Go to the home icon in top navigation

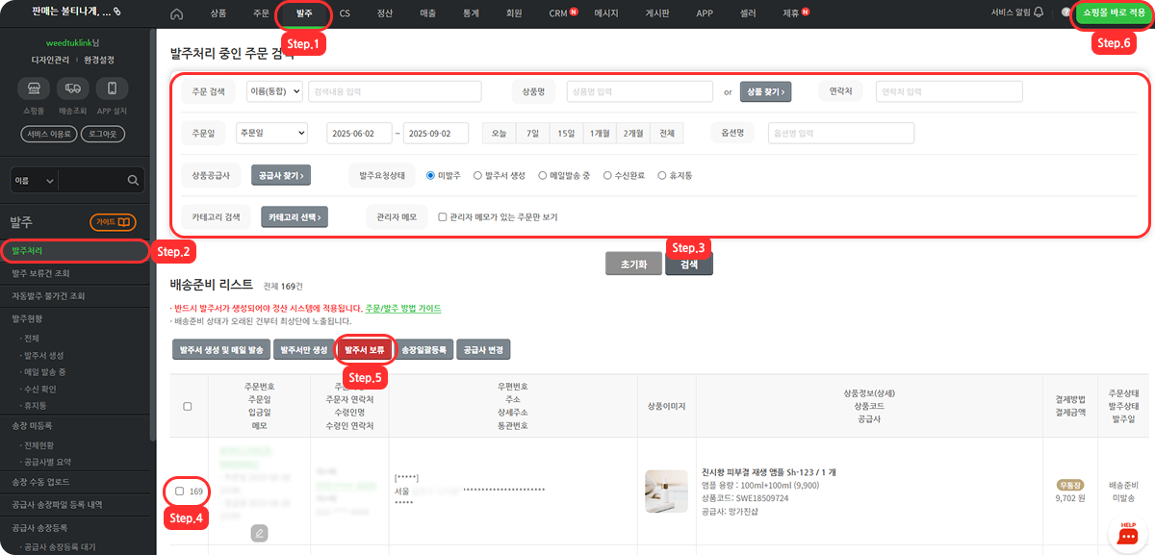click(x=175, y=13)
